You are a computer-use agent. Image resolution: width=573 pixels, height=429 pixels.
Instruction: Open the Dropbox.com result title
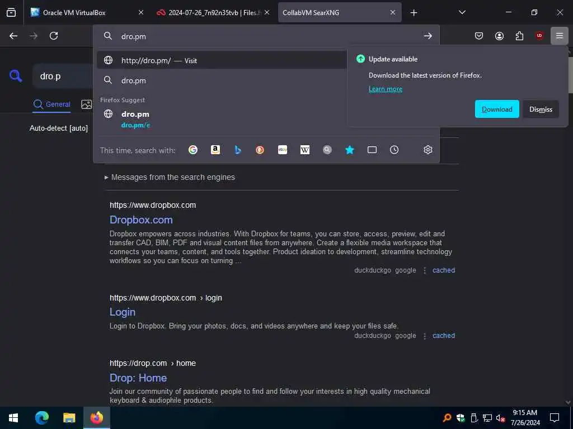point(141,220)
